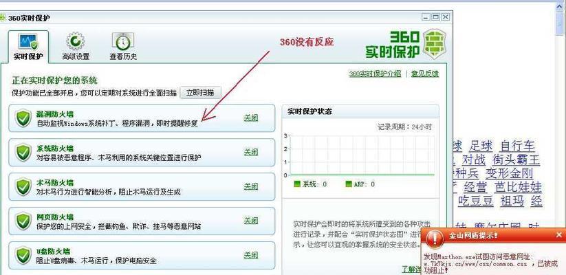Click the 漏洞防火墙 title text

(x=55, y=114)
